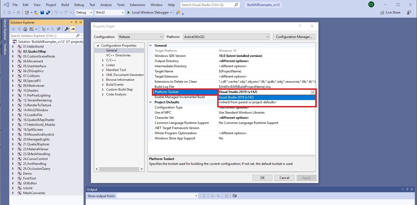Click Collapse All icon in Solution Explorer
This screenshot has width=417, height=205.
59,29
